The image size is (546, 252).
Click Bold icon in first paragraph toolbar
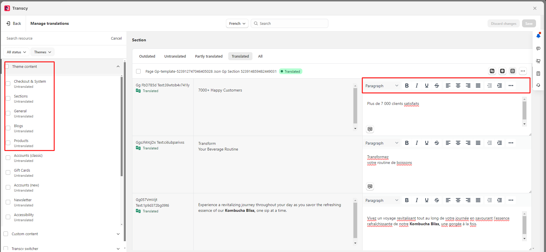pos(407,86)
